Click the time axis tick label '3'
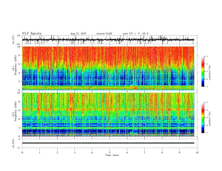Screen dimensions: 222x171 pyautogui.click(x=75, y=153)
